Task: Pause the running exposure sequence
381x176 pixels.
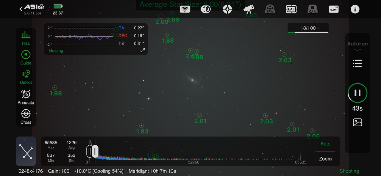Action: coord(357,93)
